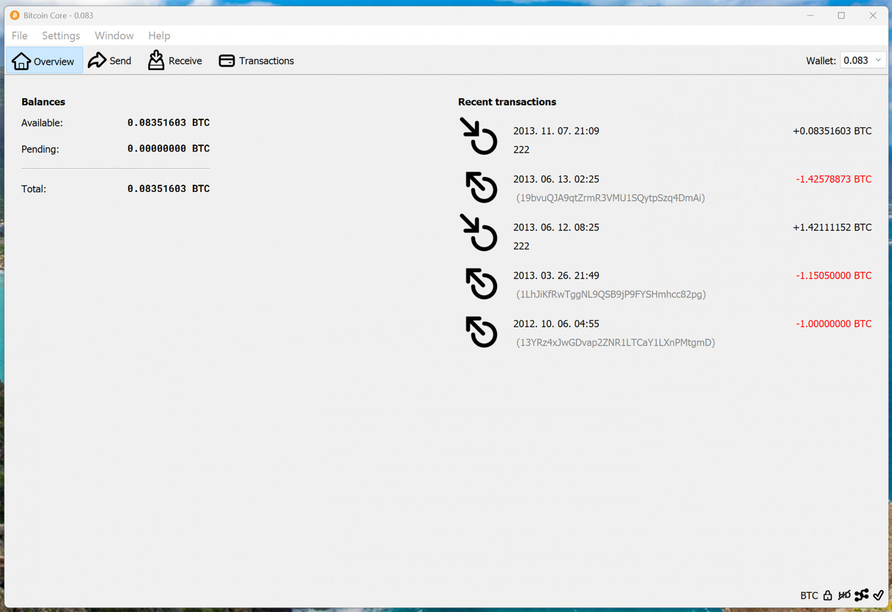Click the wallet encryption lock icon
The image size is (892, 612).
pos(827,595)
